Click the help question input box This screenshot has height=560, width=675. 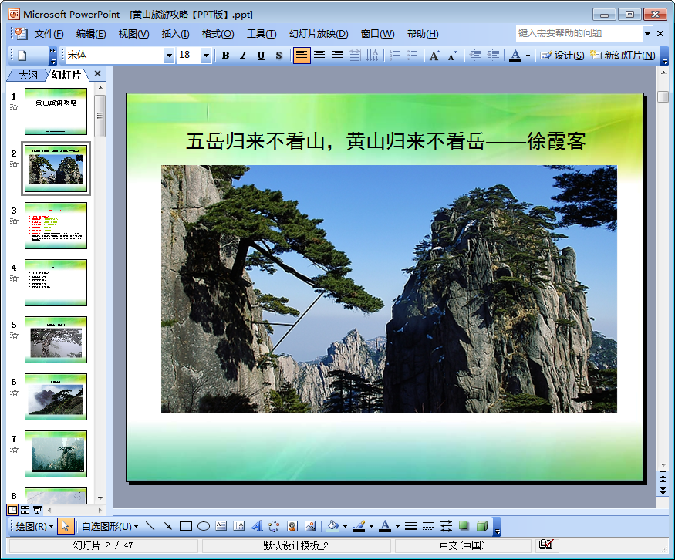coord(579,33)
